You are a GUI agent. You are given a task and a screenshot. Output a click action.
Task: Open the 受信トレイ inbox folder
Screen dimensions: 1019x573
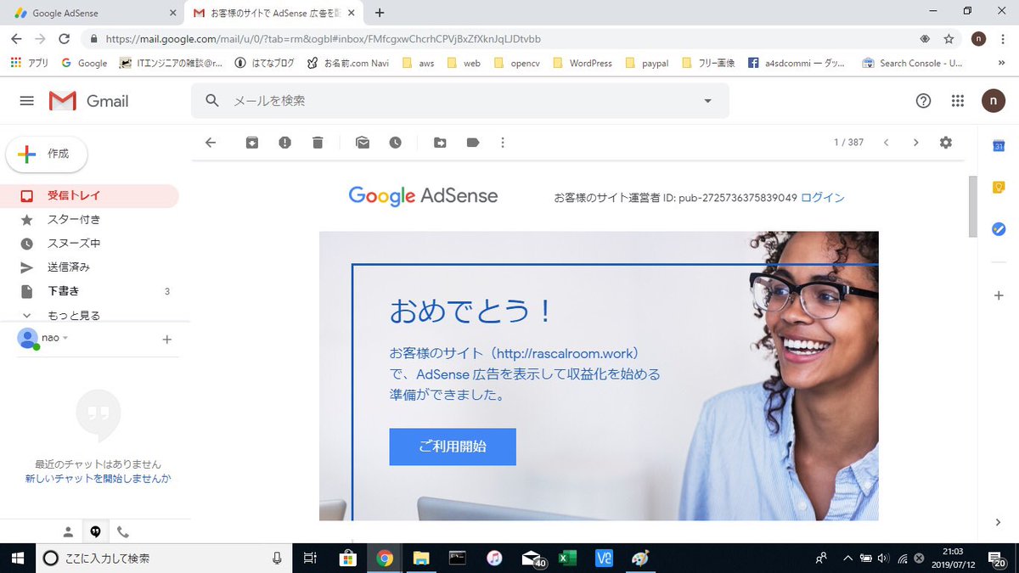point(89,195)
